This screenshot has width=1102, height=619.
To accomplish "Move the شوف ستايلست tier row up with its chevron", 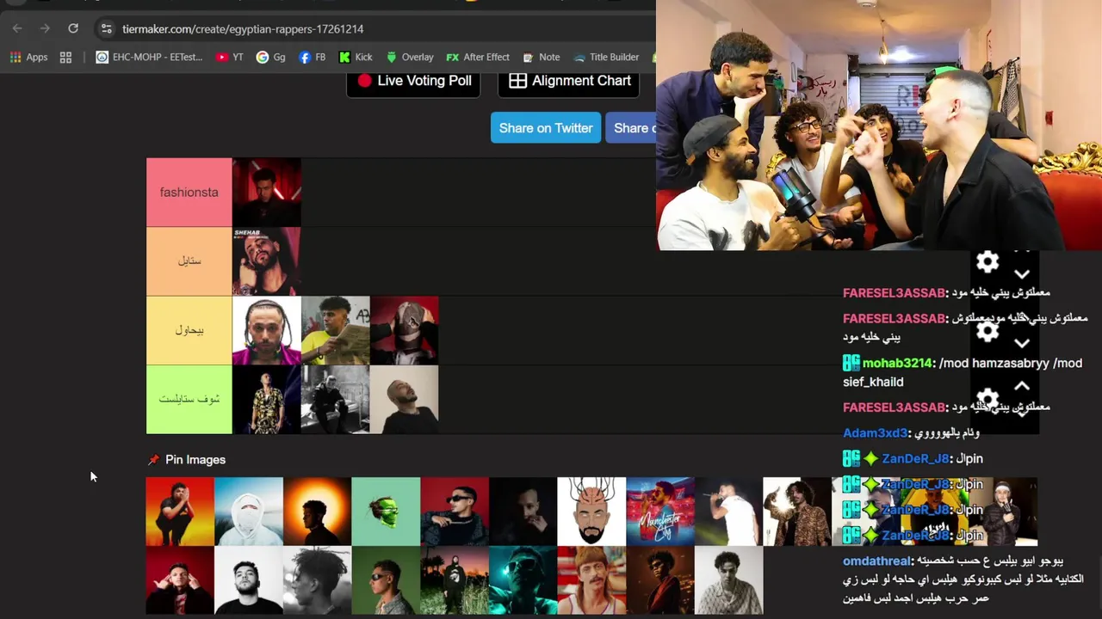I will [1022, 386].
